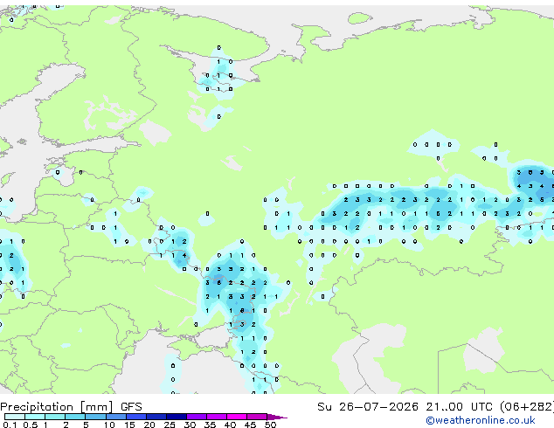
Task: Click the '0.1' legend label
Action: click(10, 425)
